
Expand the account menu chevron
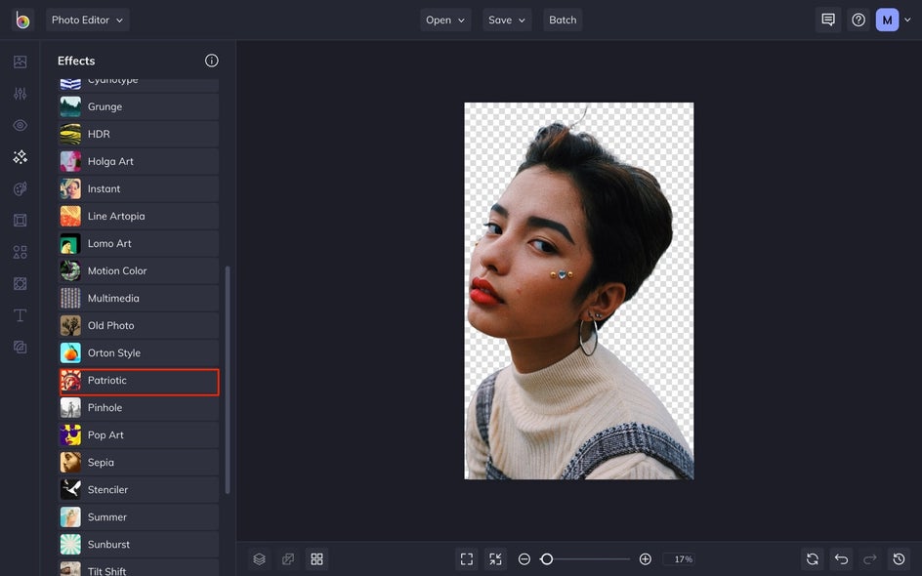coord(907,20)
